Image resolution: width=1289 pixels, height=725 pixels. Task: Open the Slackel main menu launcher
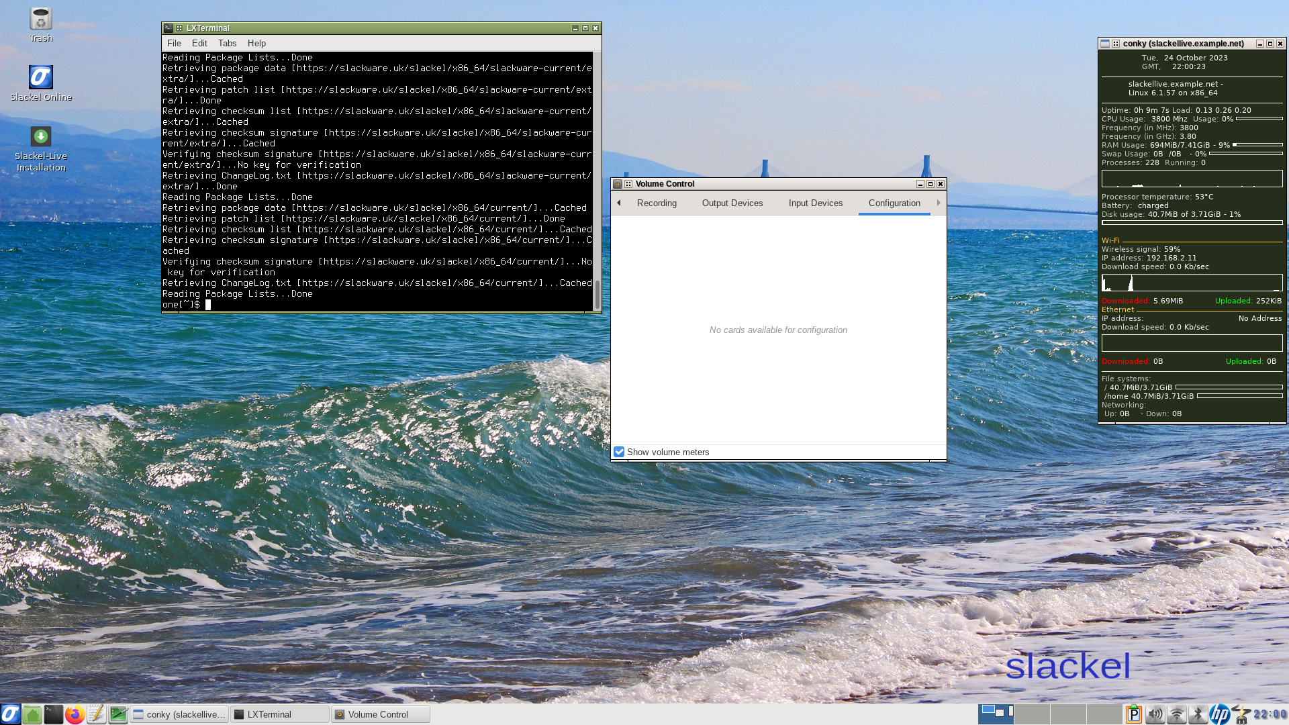tap(10, 714)
